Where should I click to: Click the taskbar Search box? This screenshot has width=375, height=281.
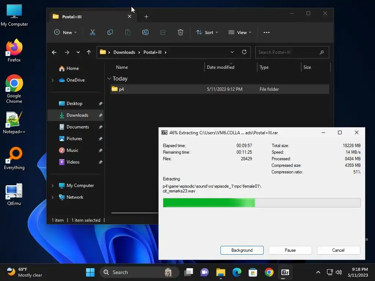pos(139,272)
